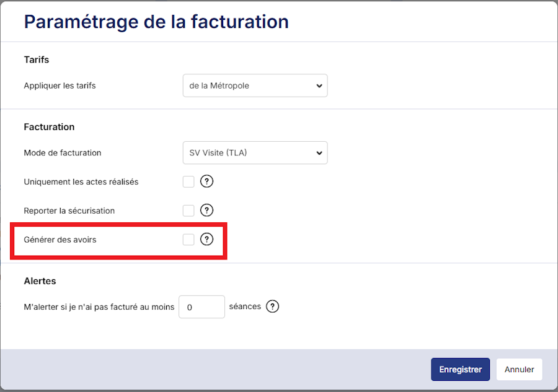558x392 pixels.
Task: Click the Tarifs section heading
Action: tap(36, 59)
